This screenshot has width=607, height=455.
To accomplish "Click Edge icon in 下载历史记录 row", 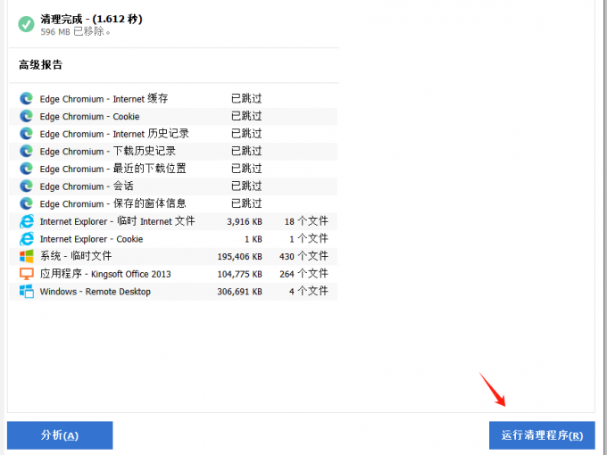I will click(26, 152).
